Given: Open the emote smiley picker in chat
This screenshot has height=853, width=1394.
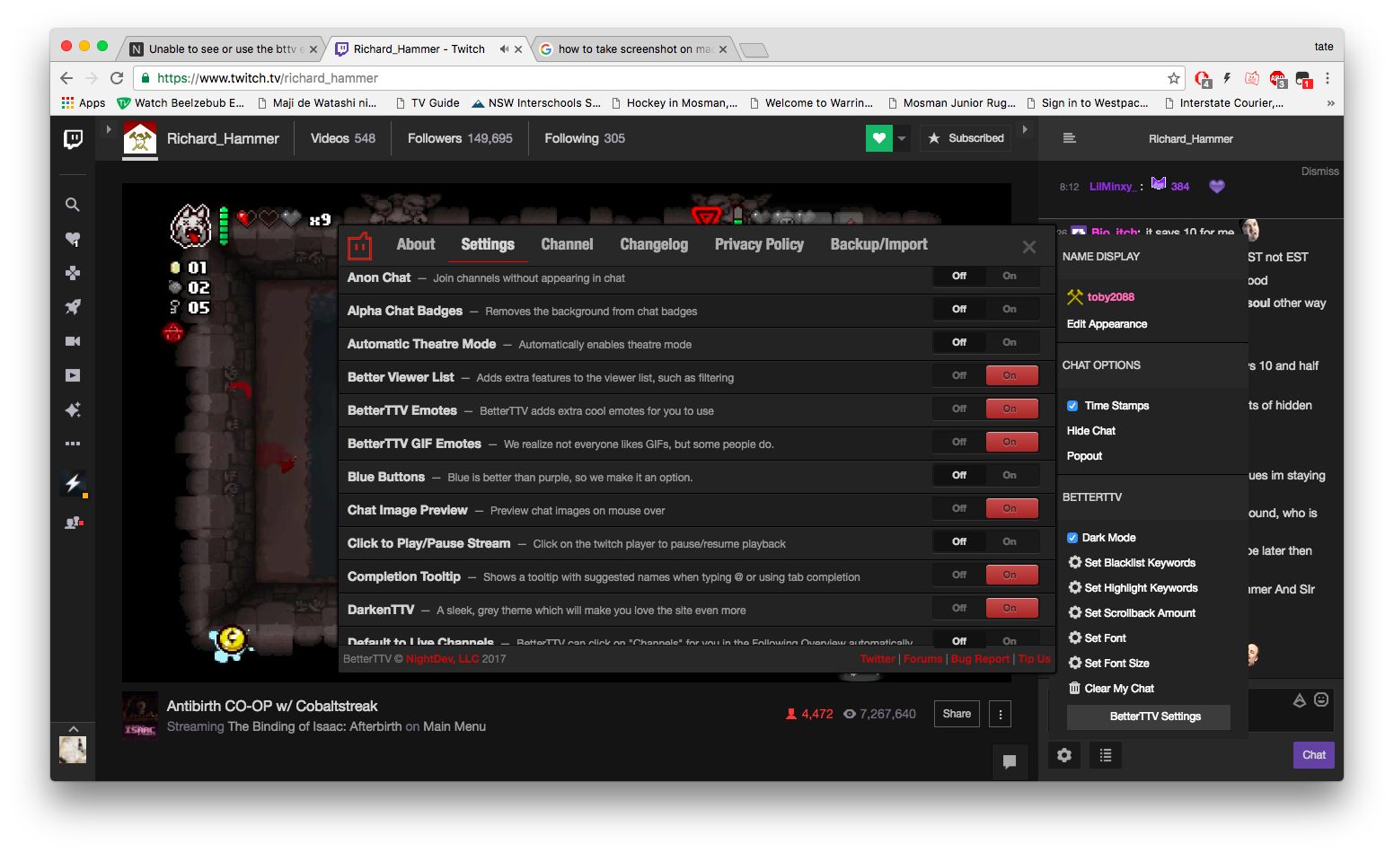Looking at the screenshot, I should 1321,699.
